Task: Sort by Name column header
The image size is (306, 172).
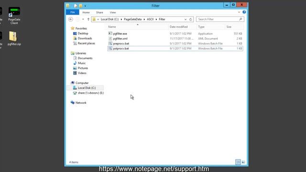Action: 138,27
